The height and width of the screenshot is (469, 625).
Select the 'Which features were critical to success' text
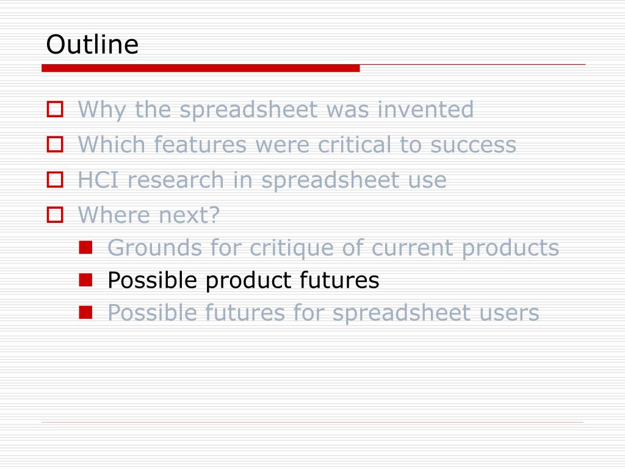click(x=297, y=144)
